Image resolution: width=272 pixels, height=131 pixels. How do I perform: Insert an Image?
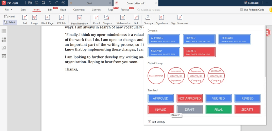35,19
